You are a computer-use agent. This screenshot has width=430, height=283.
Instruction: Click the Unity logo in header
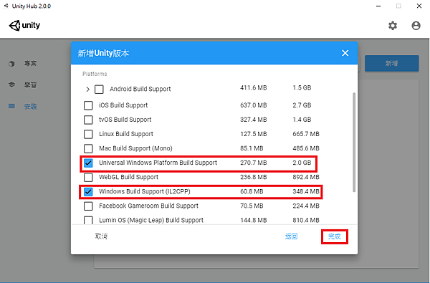[x=24, y=26]
